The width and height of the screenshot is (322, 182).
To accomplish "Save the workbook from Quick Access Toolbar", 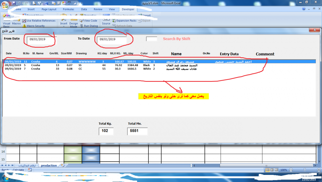I will click(x=14, y=3).
